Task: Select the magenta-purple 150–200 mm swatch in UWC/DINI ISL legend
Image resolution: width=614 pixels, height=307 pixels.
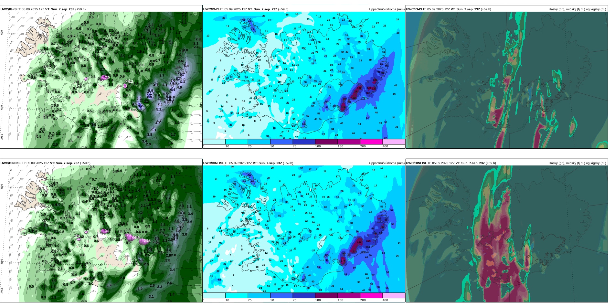Action: pyautogui.click(x=349, y=295)
